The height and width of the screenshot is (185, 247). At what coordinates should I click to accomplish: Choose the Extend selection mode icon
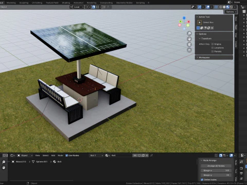202,28
